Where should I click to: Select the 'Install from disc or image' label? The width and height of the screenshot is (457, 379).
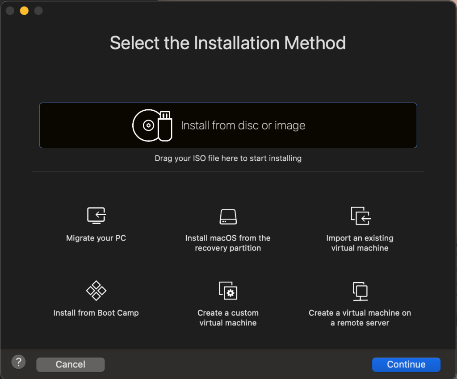pos(243,125)
